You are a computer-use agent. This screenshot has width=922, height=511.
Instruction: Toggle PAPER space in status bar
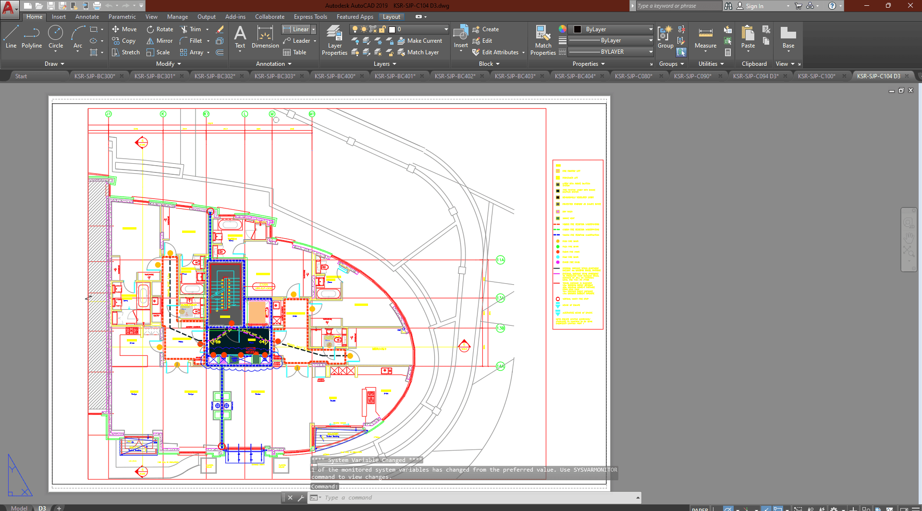point(700,508)
